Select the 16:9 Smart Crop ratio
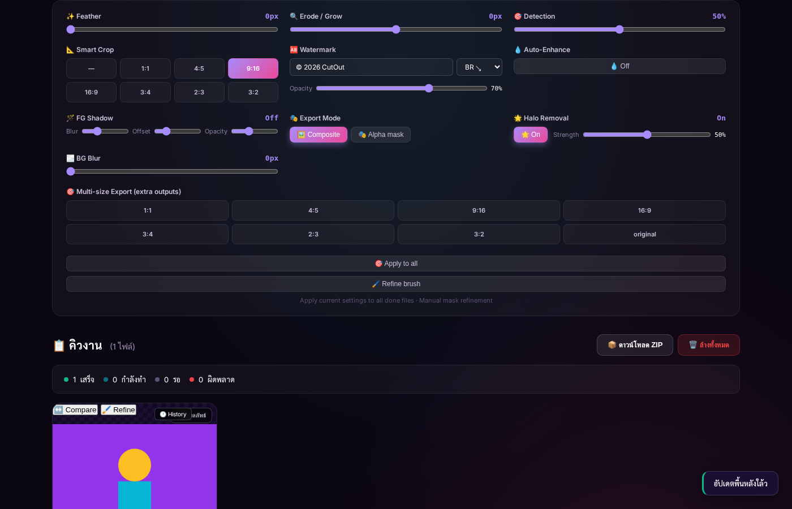792x509 pixels. (x=91, y=92)
